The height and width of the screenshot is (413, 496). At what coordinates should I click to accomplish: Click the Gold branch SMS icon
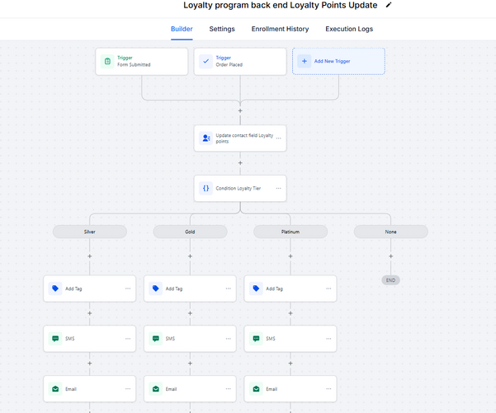click(x=156, y=338)
